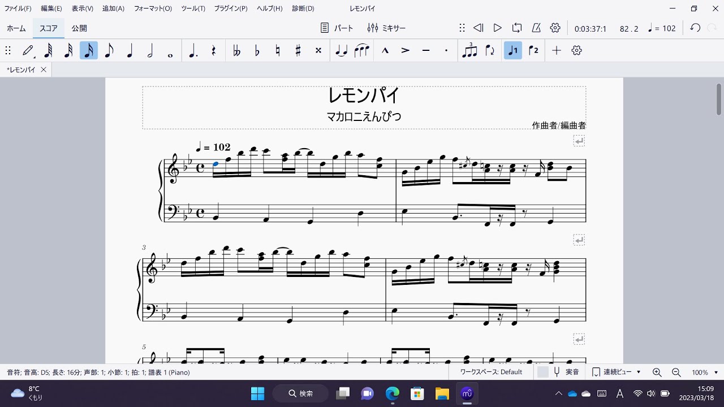
Task: Click the plus add button in note toolbar
Action: coord(557,50)
